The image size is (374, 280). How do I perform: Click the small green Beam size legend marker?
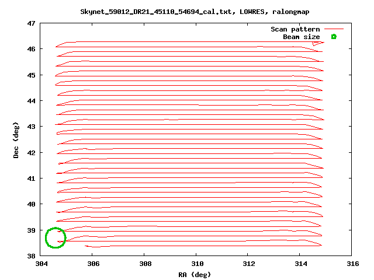334,37
